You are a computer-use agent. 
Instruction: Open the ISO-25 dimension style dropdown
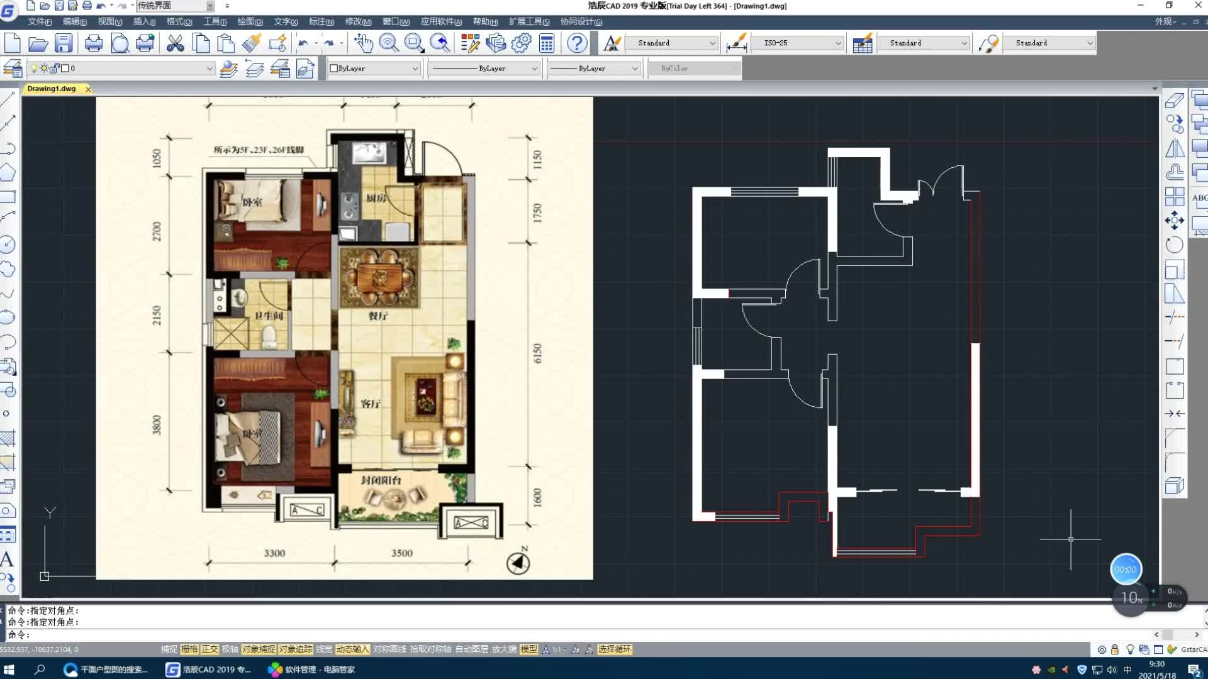coord(798,43)
